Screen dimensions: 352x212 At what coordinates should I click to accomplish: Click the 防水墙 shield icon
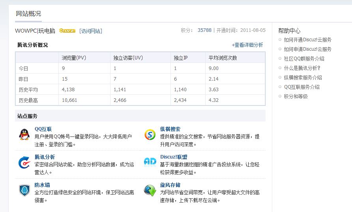pyautogui.click(x=24, y=190)
